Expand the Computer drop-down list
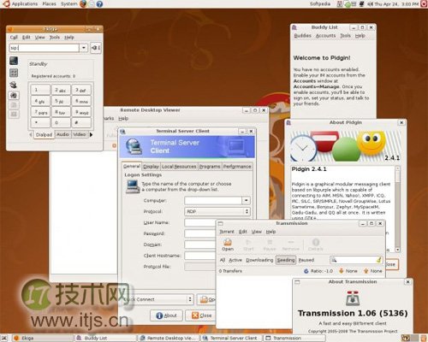Viewport: 428px width, 342px height. pyautogui.click(x=246, y=200)
